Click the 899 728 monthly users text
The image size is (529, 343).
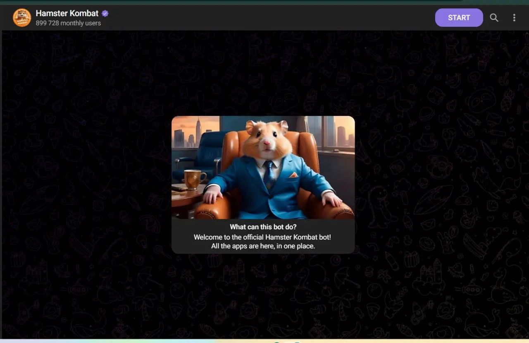coord(68,23)
